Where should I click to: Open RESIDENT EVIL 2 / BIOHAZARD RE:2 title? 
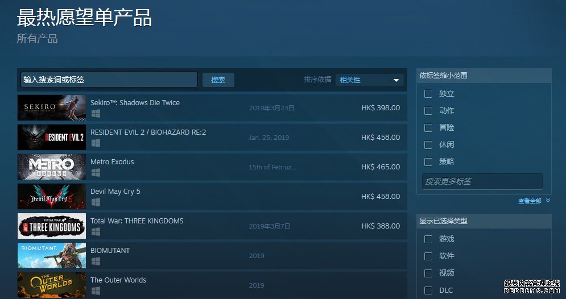(148, 132)
